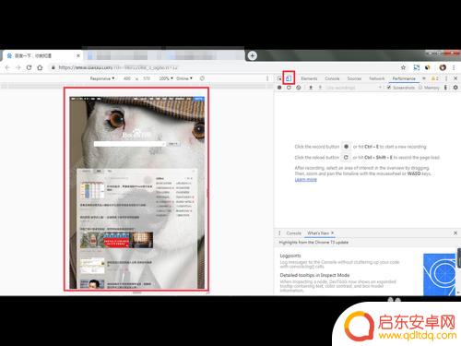The image size is (461, 346).
Task: Open the Online throttling dropdown
Action: coord(184,78)
